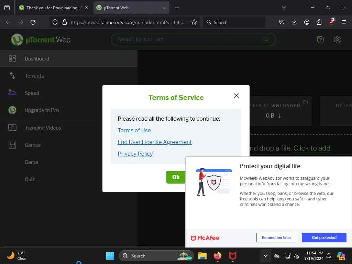The height and width of the screenshot is (264, 352).
Task: Open the notifications bell icon
Action: click(x=329, y=256)
